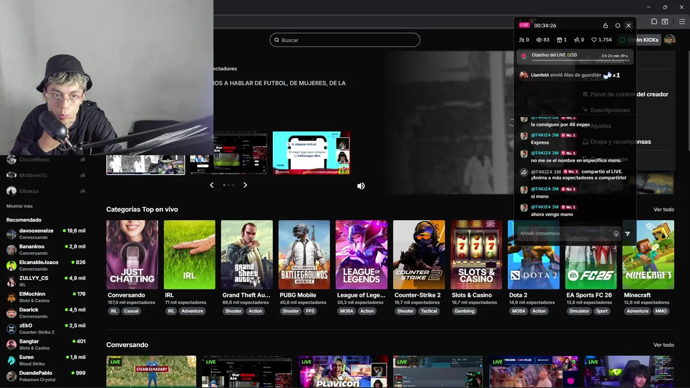The width and height of the screenshot is (690, 388).
Task: Click the Gambling tag under Slots & Casino
Action: click(x=464, y=311)
